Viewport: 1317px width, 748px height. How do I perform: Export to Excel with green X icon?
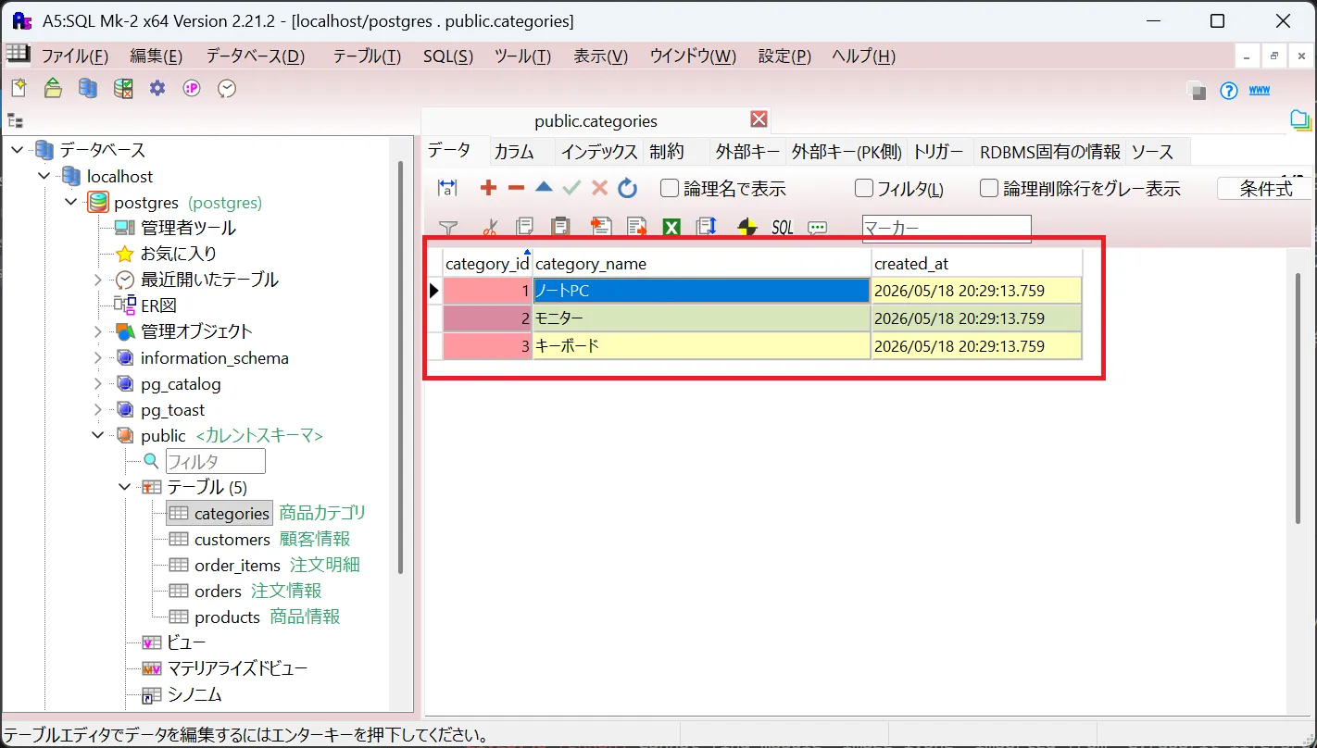(671, 227)
